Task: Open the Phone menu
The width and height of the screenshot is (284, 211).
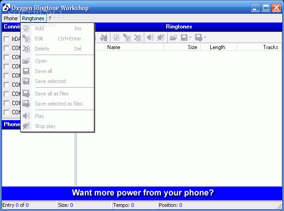Action: pyautogui.click(x=11, y=18)
